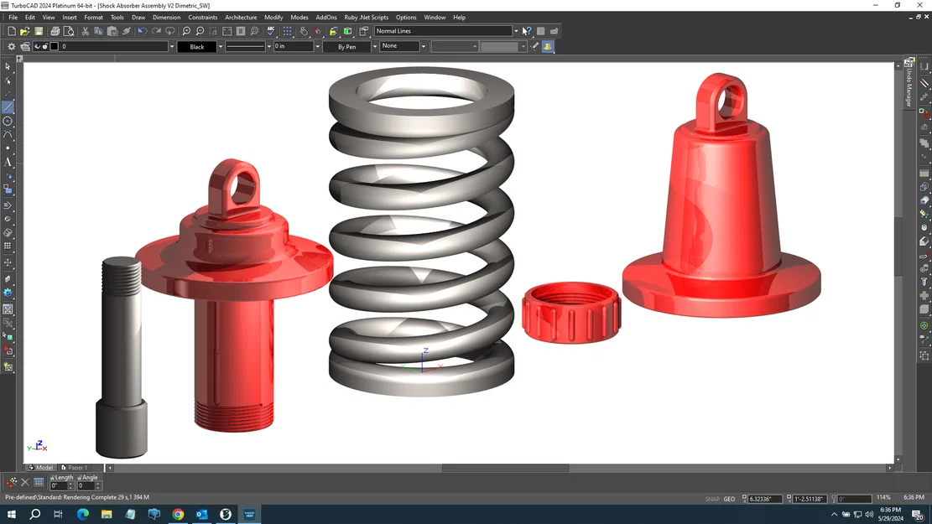Switch to the Paper 1 tab
Screen dimensions: 932x524
(x=74, y=467)
